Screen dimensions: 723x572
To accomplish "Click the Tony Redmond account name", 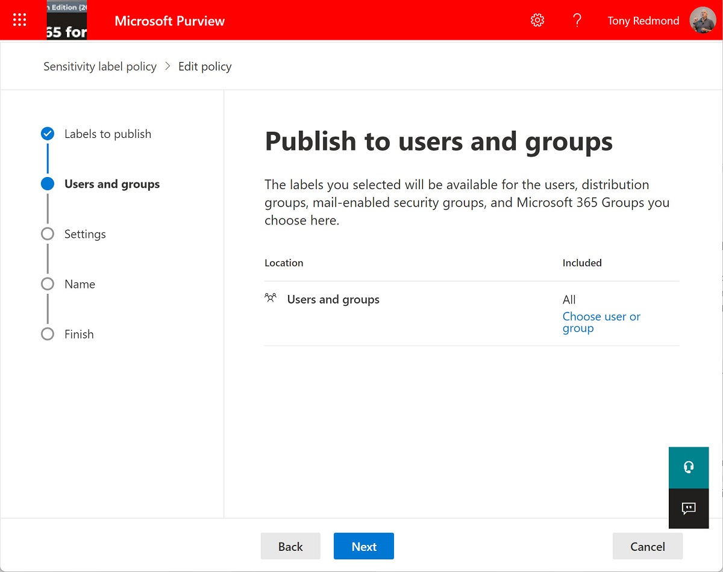I will 643,20.
